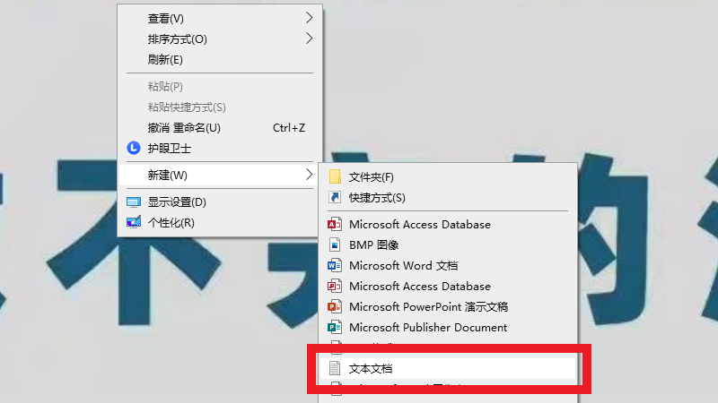Click the Access icon above BMP 图像
Screen dimensions: 718x403
[335, 224]
